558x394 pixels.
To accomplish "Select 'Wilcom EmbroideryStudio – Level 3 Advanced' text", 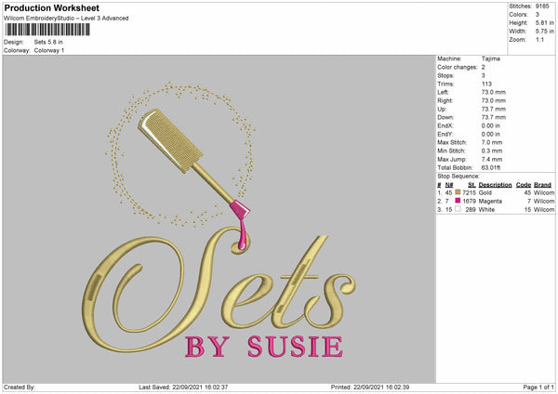I will (x=66, y=19).
